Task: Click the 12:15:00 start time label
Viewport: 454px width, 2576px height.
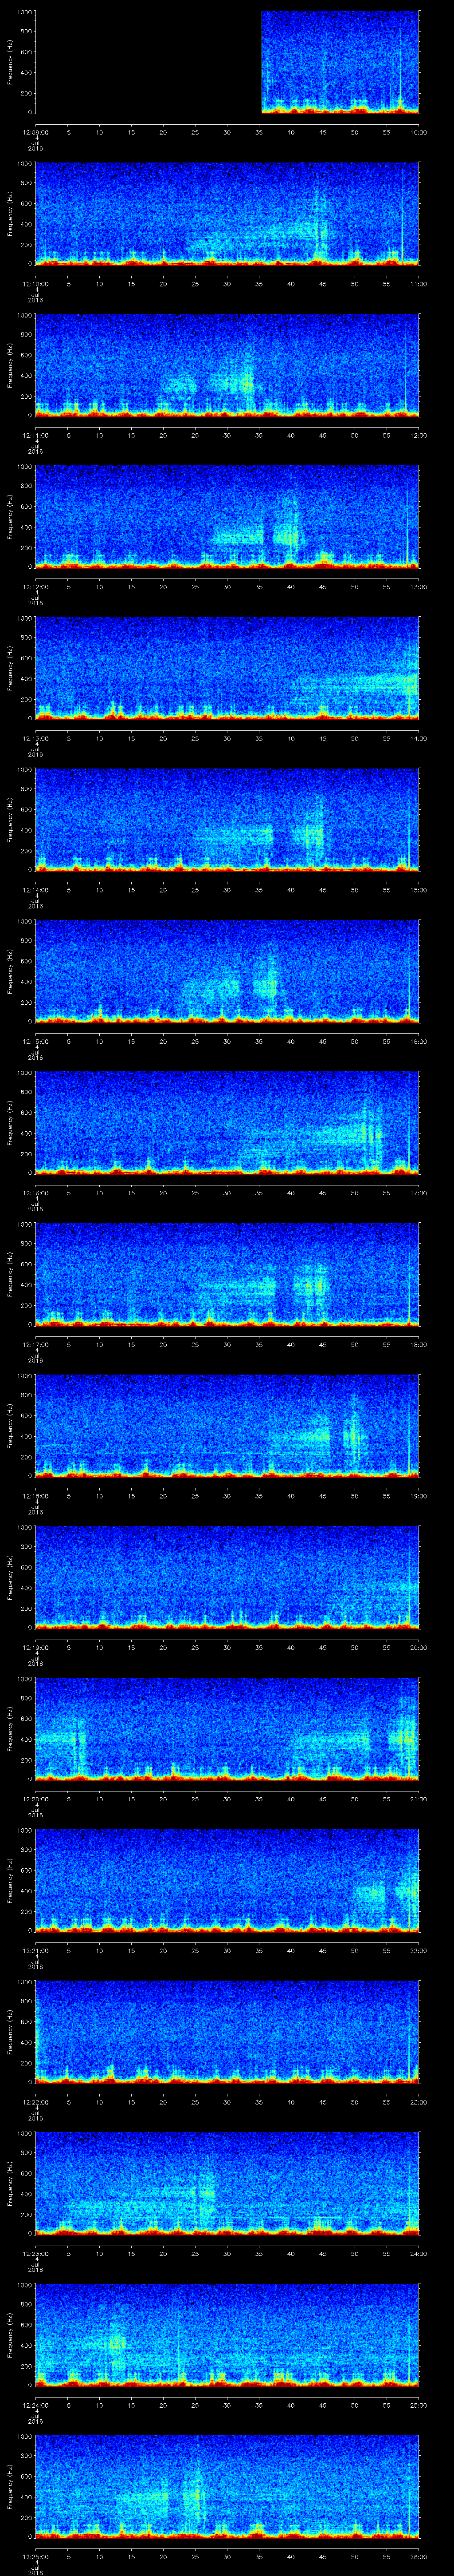Action: (x=36, y=1041)
